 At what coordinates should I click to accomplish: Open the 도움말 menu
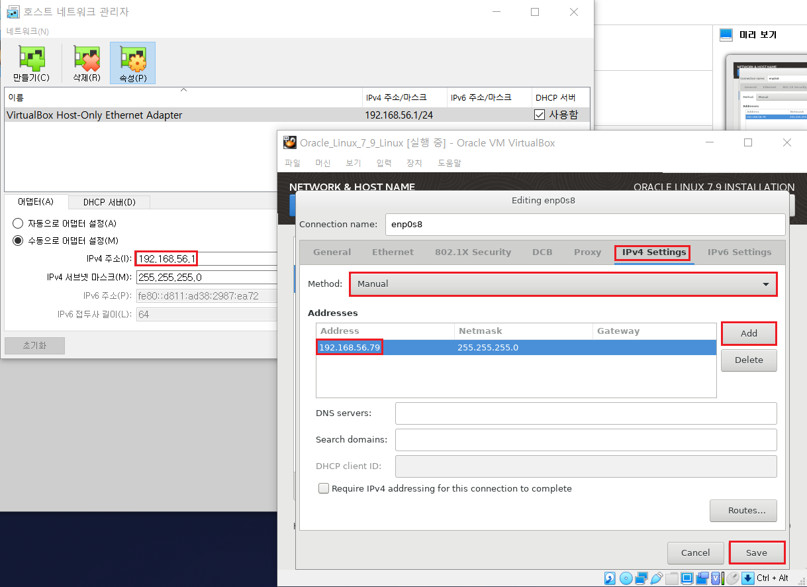pyautogui.click(x=450, y=163)
